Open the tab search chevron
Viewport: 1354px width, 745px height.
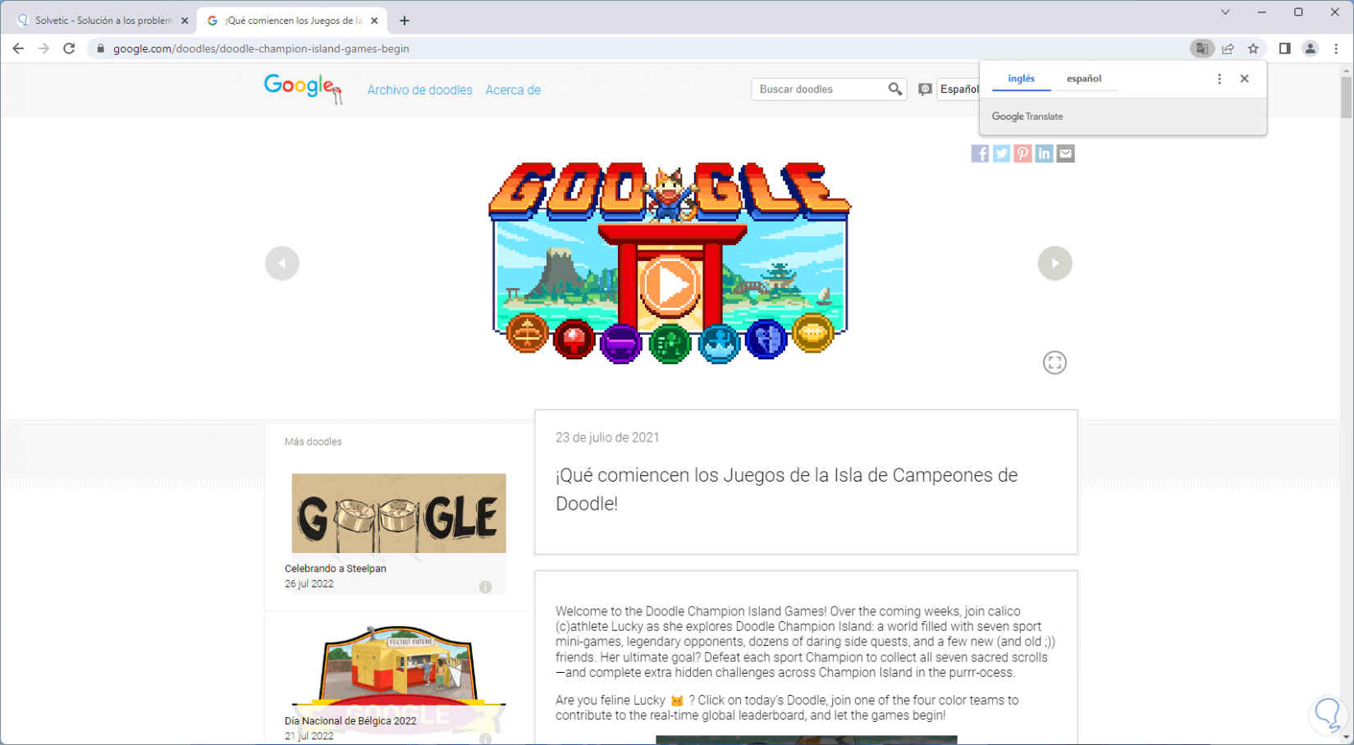tap(1225, 12)
